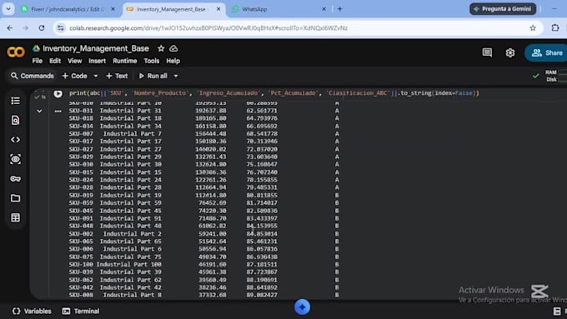This screenshot has width=567, height=319.
Task: Click the runtime connected checkmark
Action: click(x=535, y=76)
